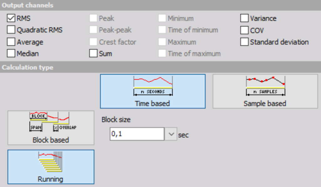321x187 pixels.
Task: Select Time based calculation type
Action: point(153,91)
